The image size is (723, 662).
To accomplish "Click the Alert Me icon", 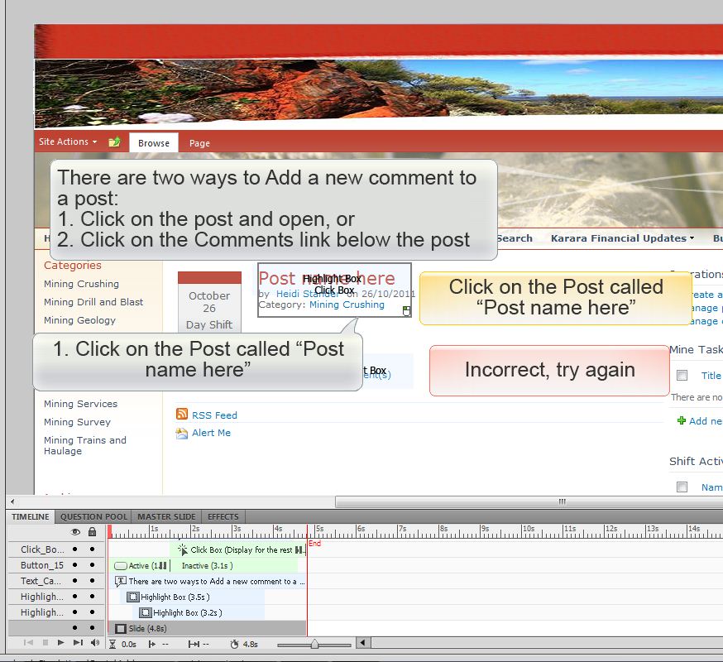I will click(184, 433).
